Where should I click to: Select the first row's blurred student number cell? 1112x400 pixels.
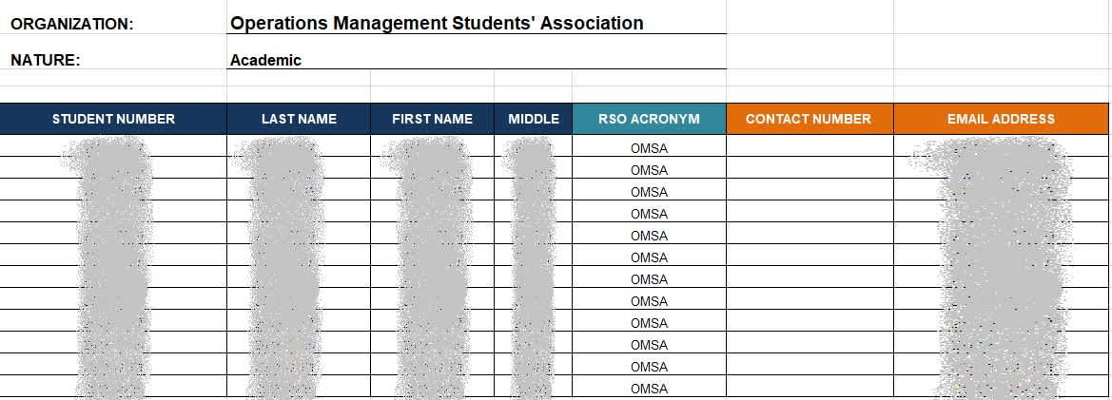coord(113,145)
